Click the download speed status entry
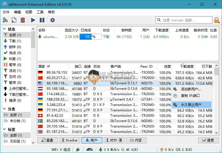222x153 pixels. [118, 150]
